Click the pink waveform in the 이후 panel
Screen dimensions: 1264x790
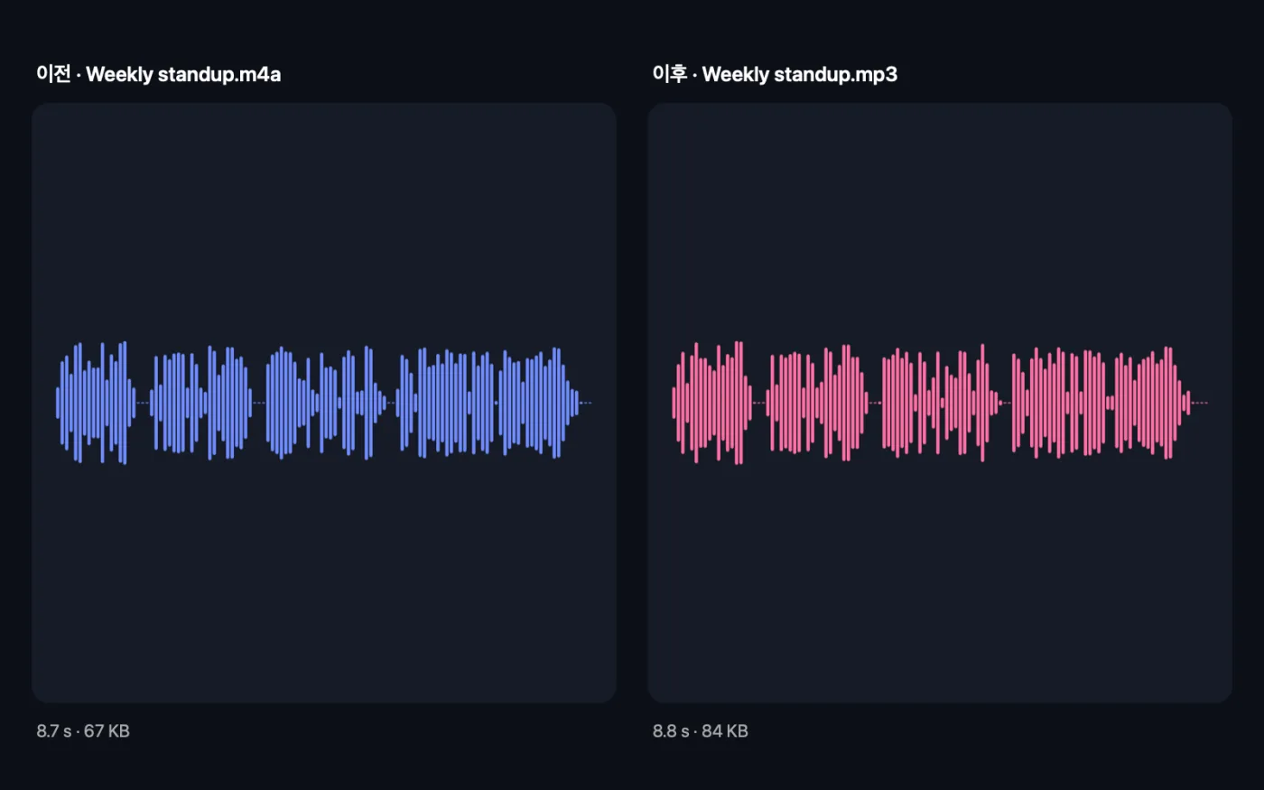click(940, 403)
